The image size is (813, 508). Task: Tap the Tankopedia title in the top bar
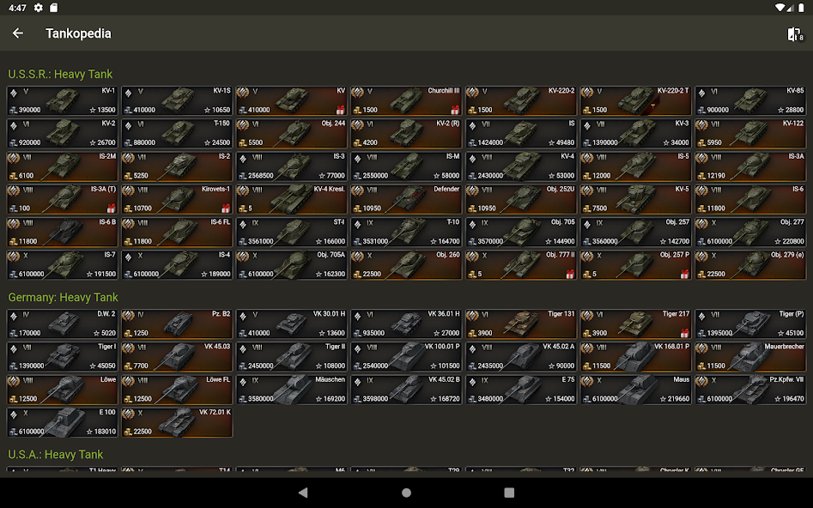[78, 33]
